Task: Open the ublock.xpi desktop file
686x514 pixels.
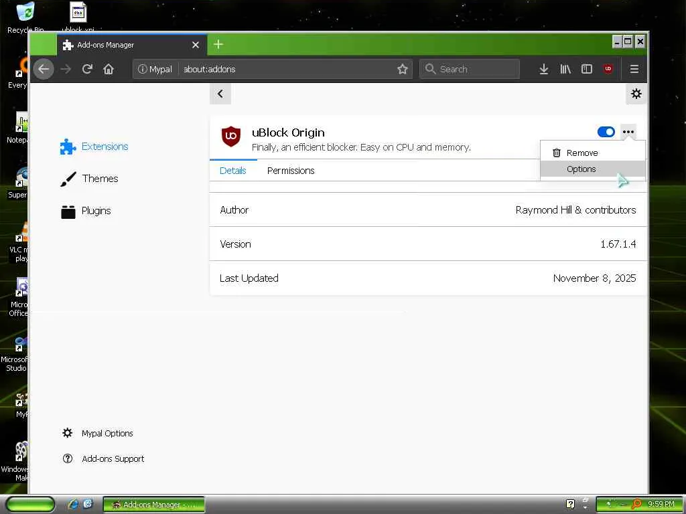Action: pos(78,18)
